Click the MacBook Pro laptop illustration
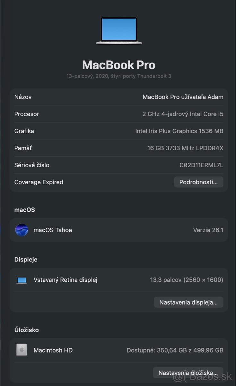The height and width of the screenshot is (386, 236). (118, 31)
